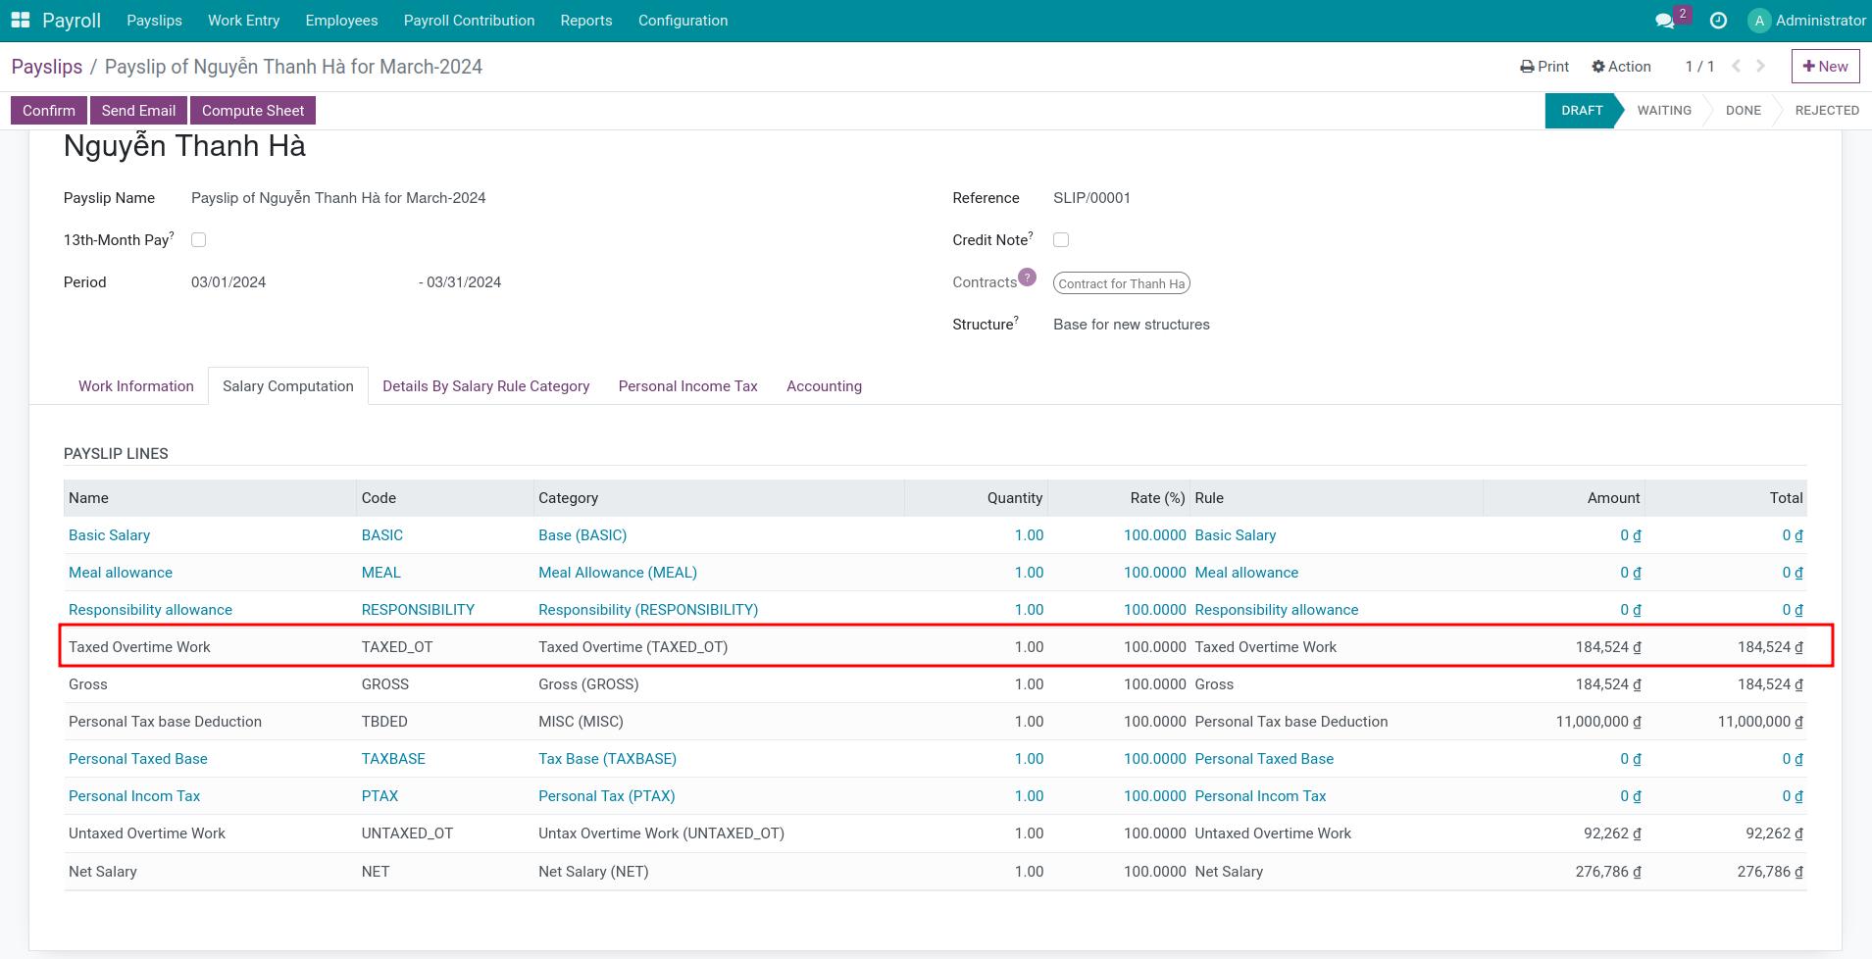
Task: Click the Personal Taxed Base line name
Action: point(138,759)
